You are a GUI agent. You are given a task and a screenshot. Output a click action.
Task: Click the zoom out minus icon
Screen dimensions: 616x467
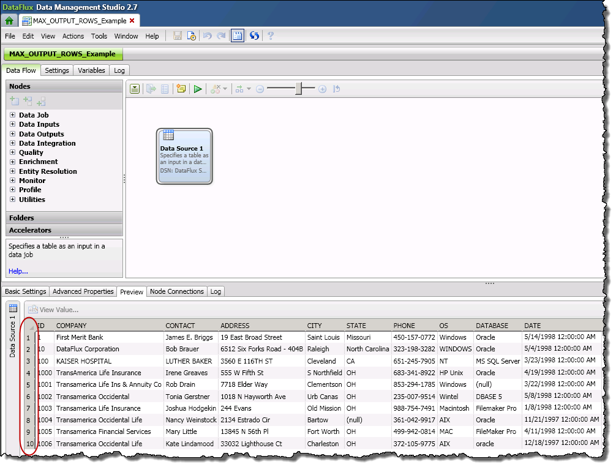[260, 89]
